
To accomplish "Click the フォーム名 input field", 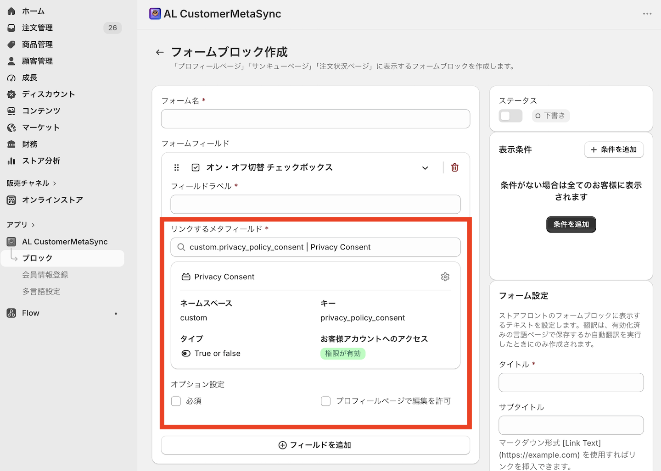I will tap(315, 119).
